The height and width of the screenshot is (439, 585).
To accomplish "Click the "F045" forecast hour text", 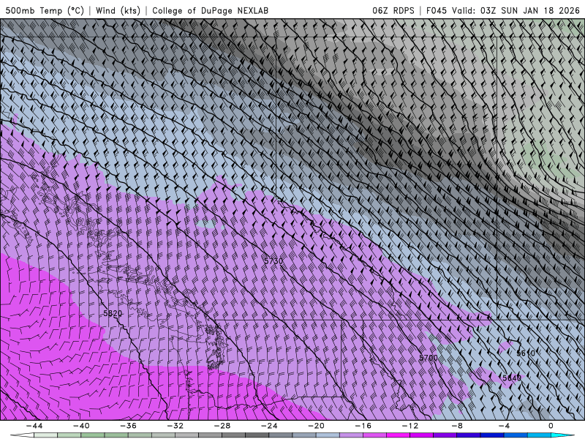I will [x=436, y=10].
